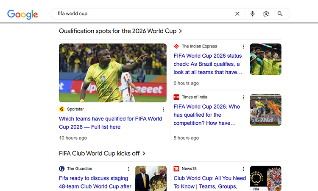Click the Sportstar source icon
Screen dimensions: 318x191
click(61, 109)
